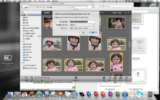Click the album name text field
The image size is (160, 100).
coord(82,22)
